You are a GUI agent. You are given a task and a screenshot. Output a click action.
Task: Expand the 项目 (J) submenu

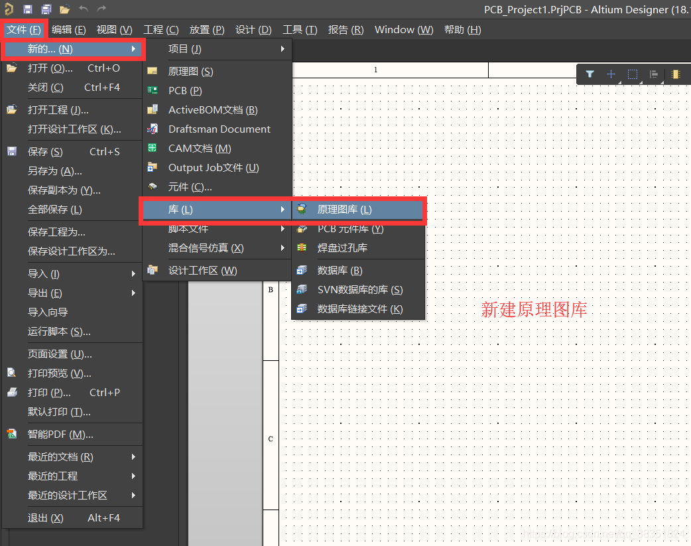(x=218, y=49)
